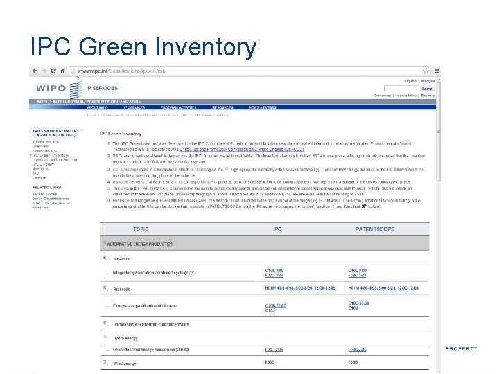Open the browser hamburger menu icon
Viewport: 499px width, 374px height.
[437, 71]
